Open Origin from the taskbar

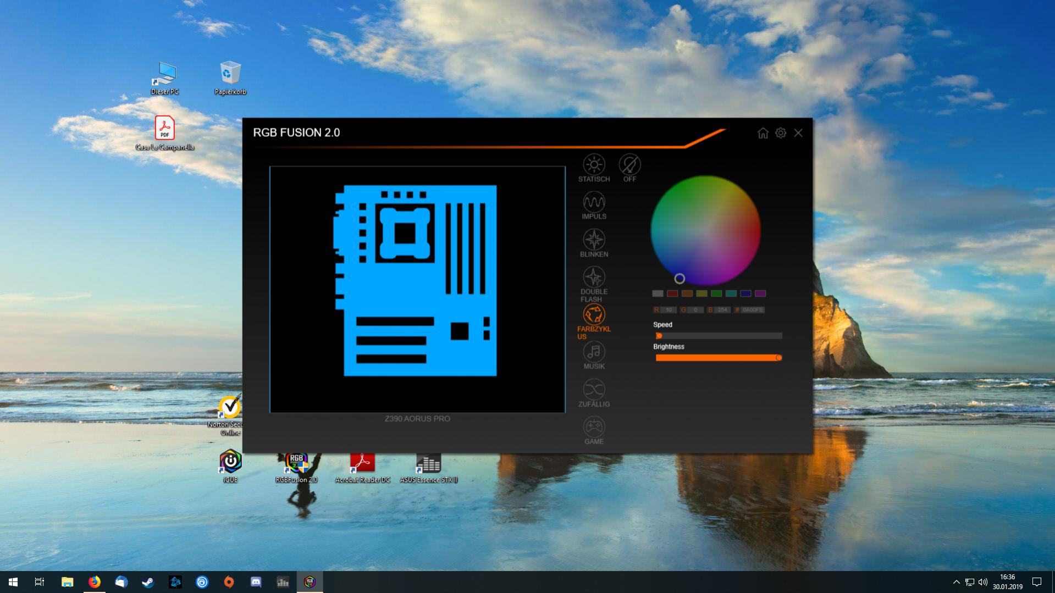coord(229,582)
